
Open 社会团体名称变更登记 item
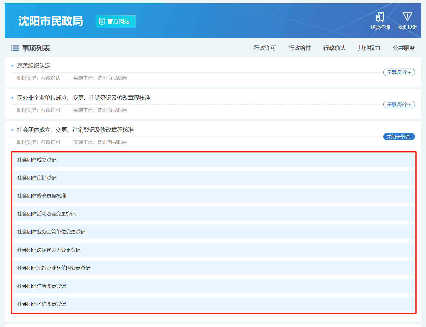(x=42, y=304)
